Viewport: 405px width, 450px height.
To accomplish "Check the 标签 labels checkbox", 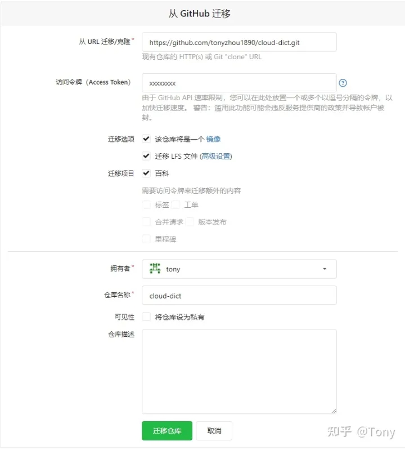I will 146,204.
